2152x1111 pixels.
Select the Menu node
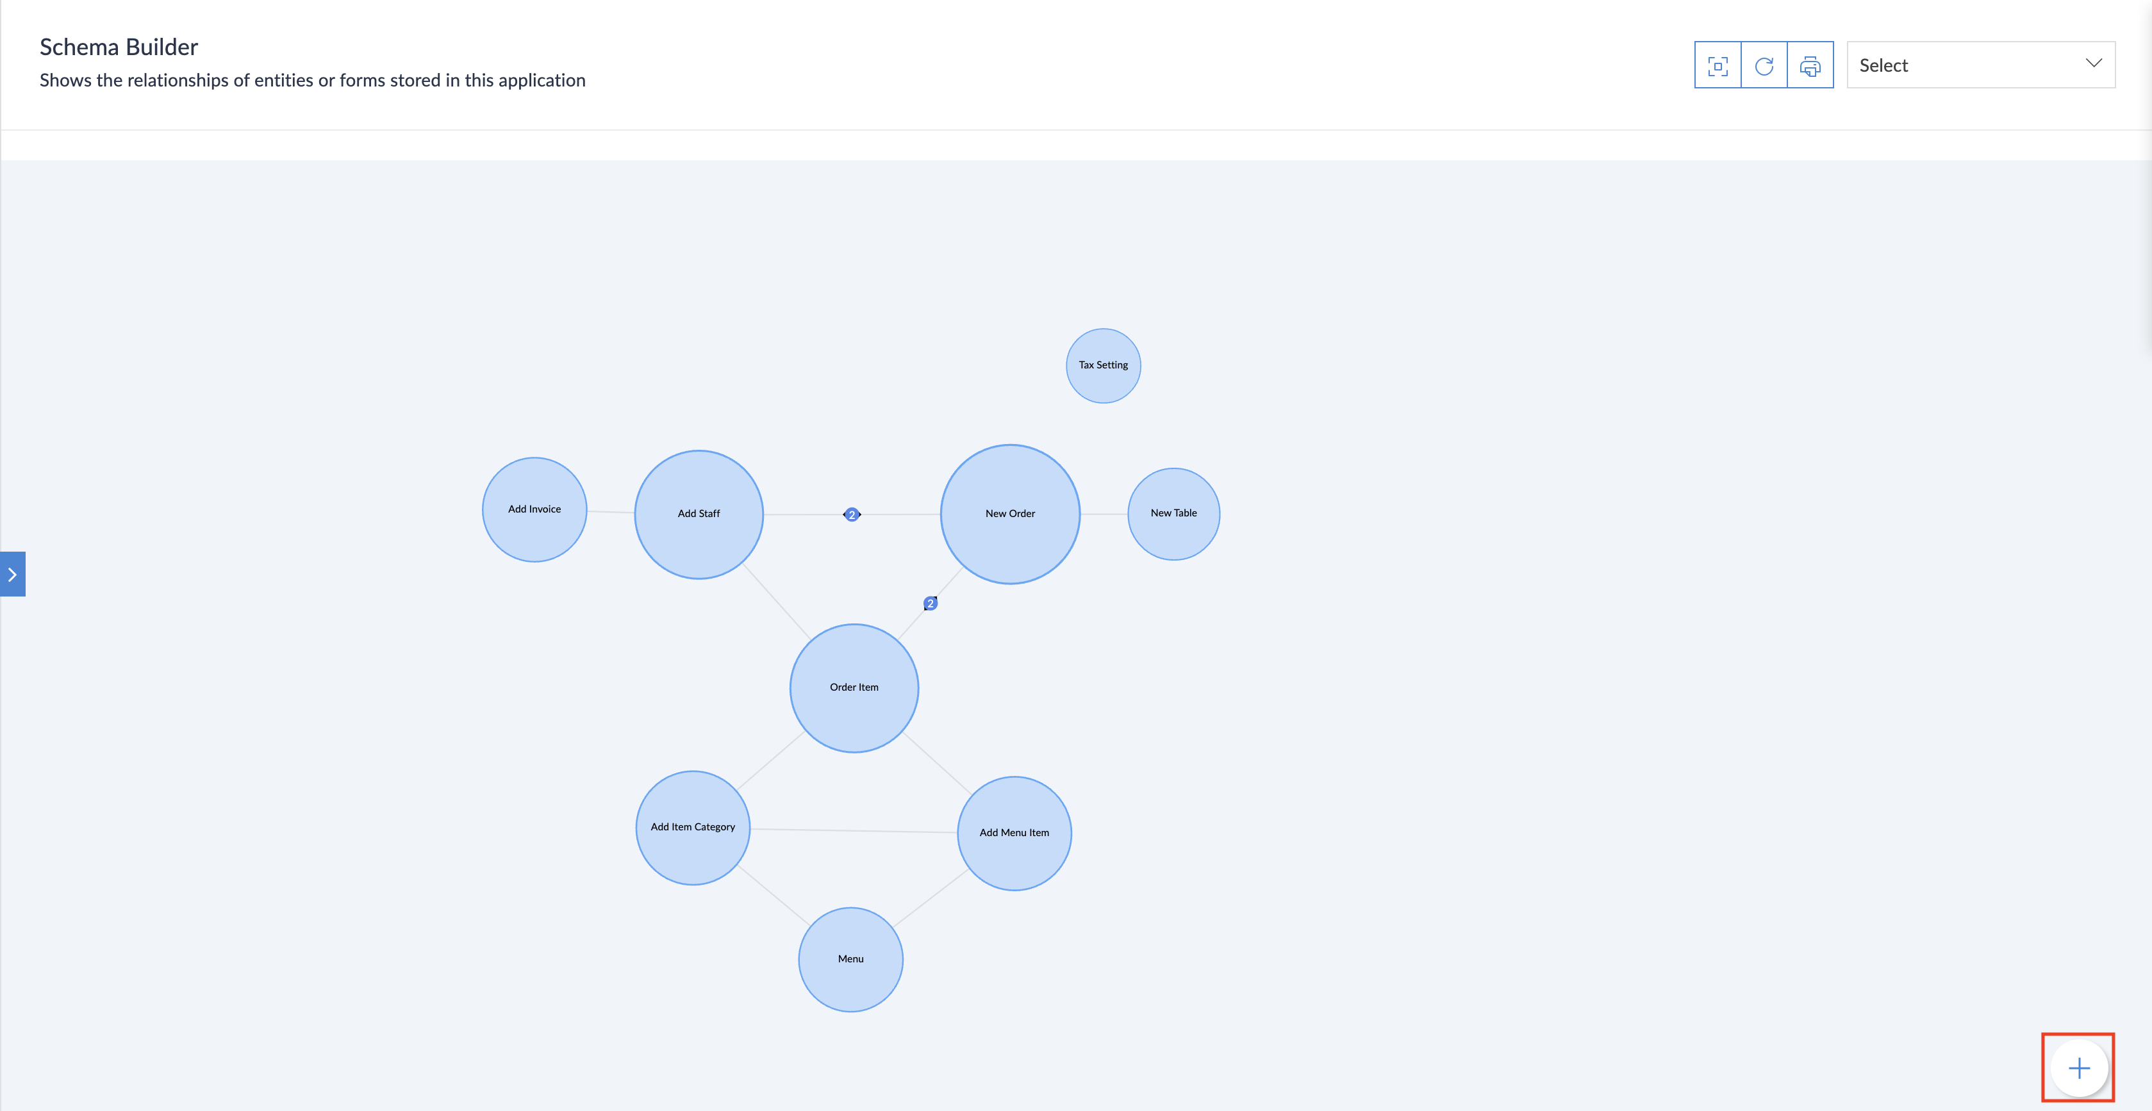[850, 959]
